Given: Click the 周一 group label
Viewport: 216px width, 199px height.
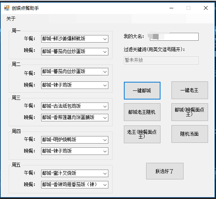Looking at the screenshot, I should [x=16, y=31].
